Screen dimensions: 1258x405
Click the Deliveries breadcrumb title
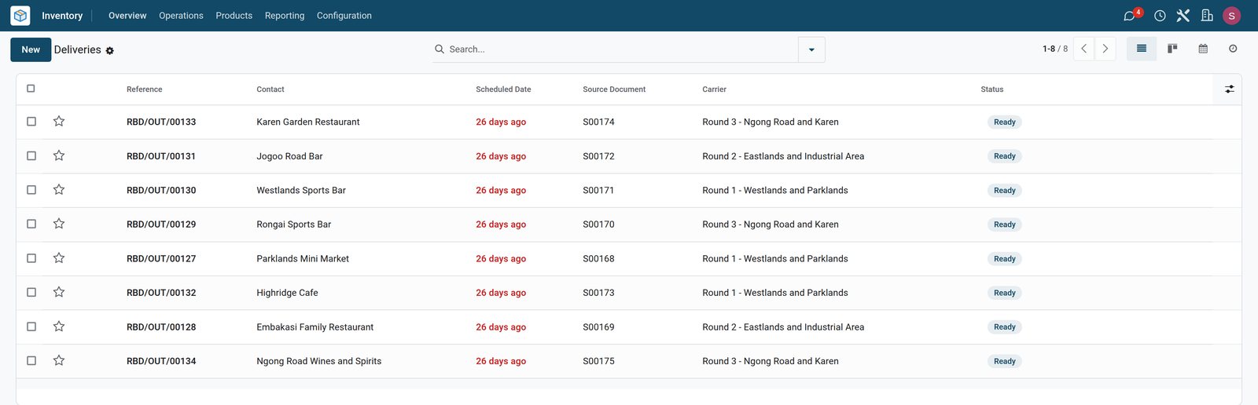78,49
